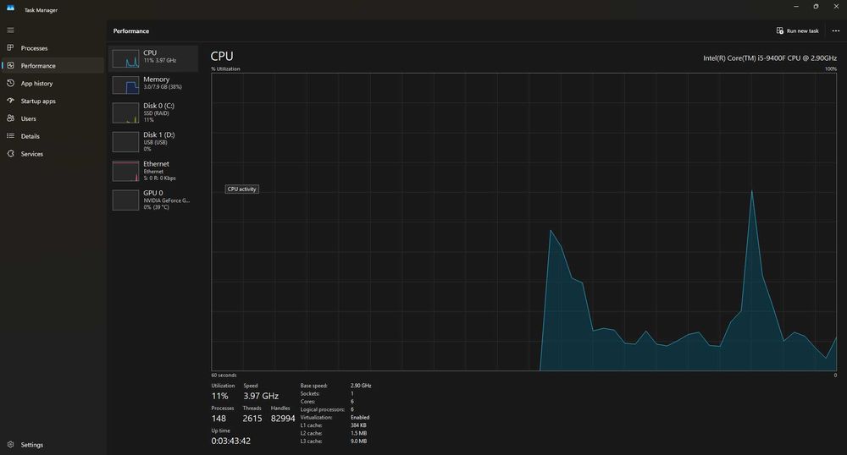Viewport: 847px width, 455px height.
Task: Click the Services gear icon
Action: click(x=10, y=154)
